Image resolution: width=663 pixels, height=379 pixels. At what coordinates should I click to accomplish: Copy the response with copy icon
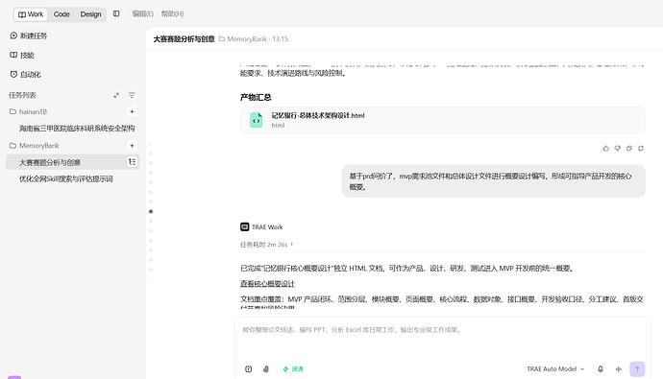click(629, 148)
